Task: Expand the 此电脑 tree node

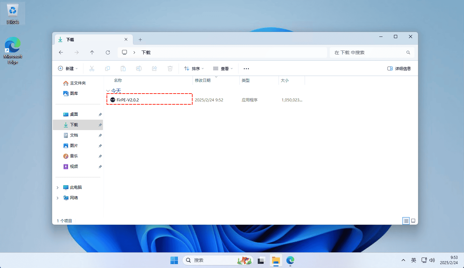Action: pyautogui.click(x=58, y=187)
